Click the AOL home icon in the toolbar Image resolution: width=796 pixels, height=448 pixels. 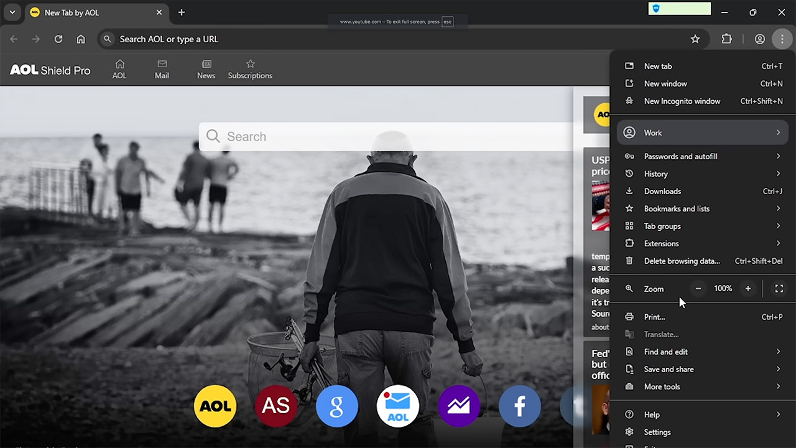click(119, 68)
